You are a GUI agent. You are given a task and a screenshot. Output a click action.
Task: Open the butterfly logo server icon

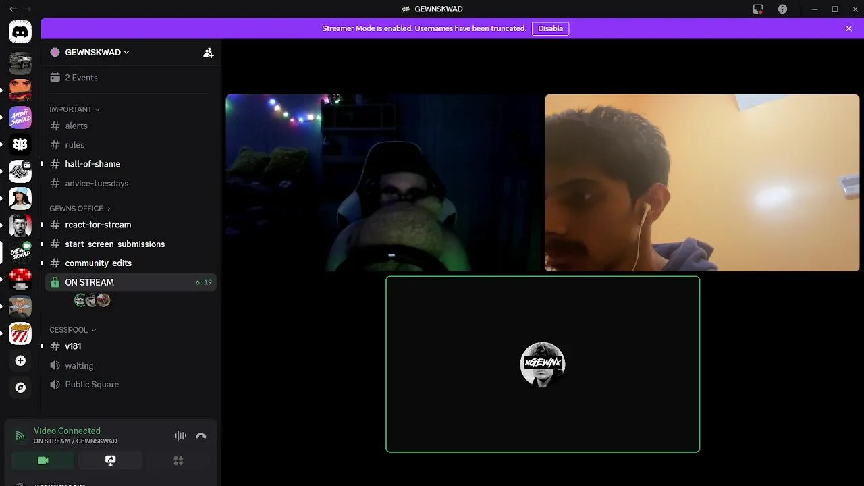tap(20, 144)
